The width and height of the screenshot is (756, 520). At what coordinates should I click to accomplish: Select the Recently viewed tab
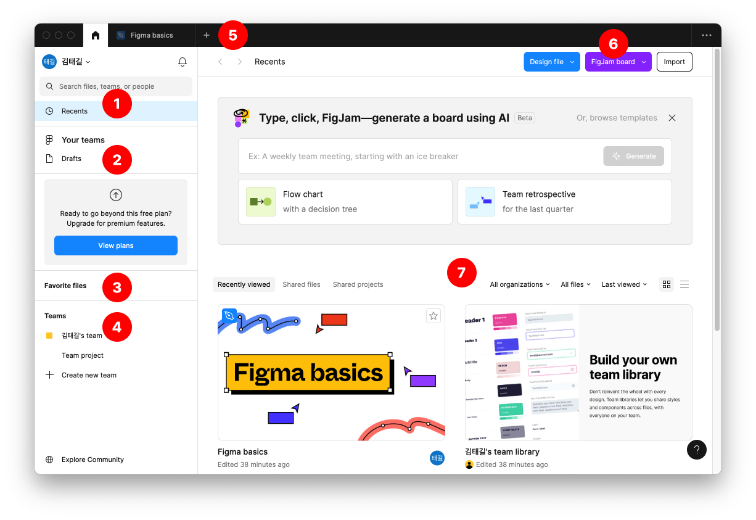[x=244, y=284]
